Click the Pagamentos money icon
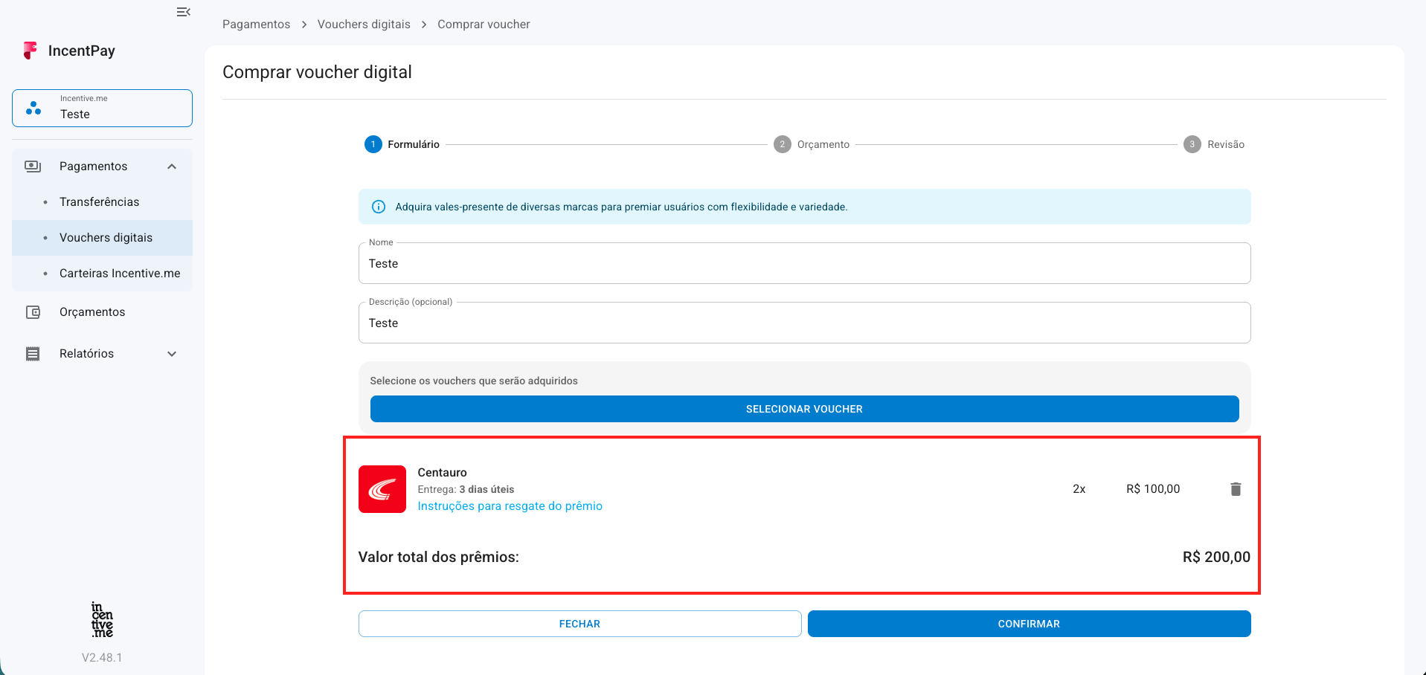The height and width of the screenshot is (675, 1426). point(33,167)
